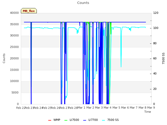Toggle the LI7500 legend entry
This screenshot has width=167, height=125.
72,120
